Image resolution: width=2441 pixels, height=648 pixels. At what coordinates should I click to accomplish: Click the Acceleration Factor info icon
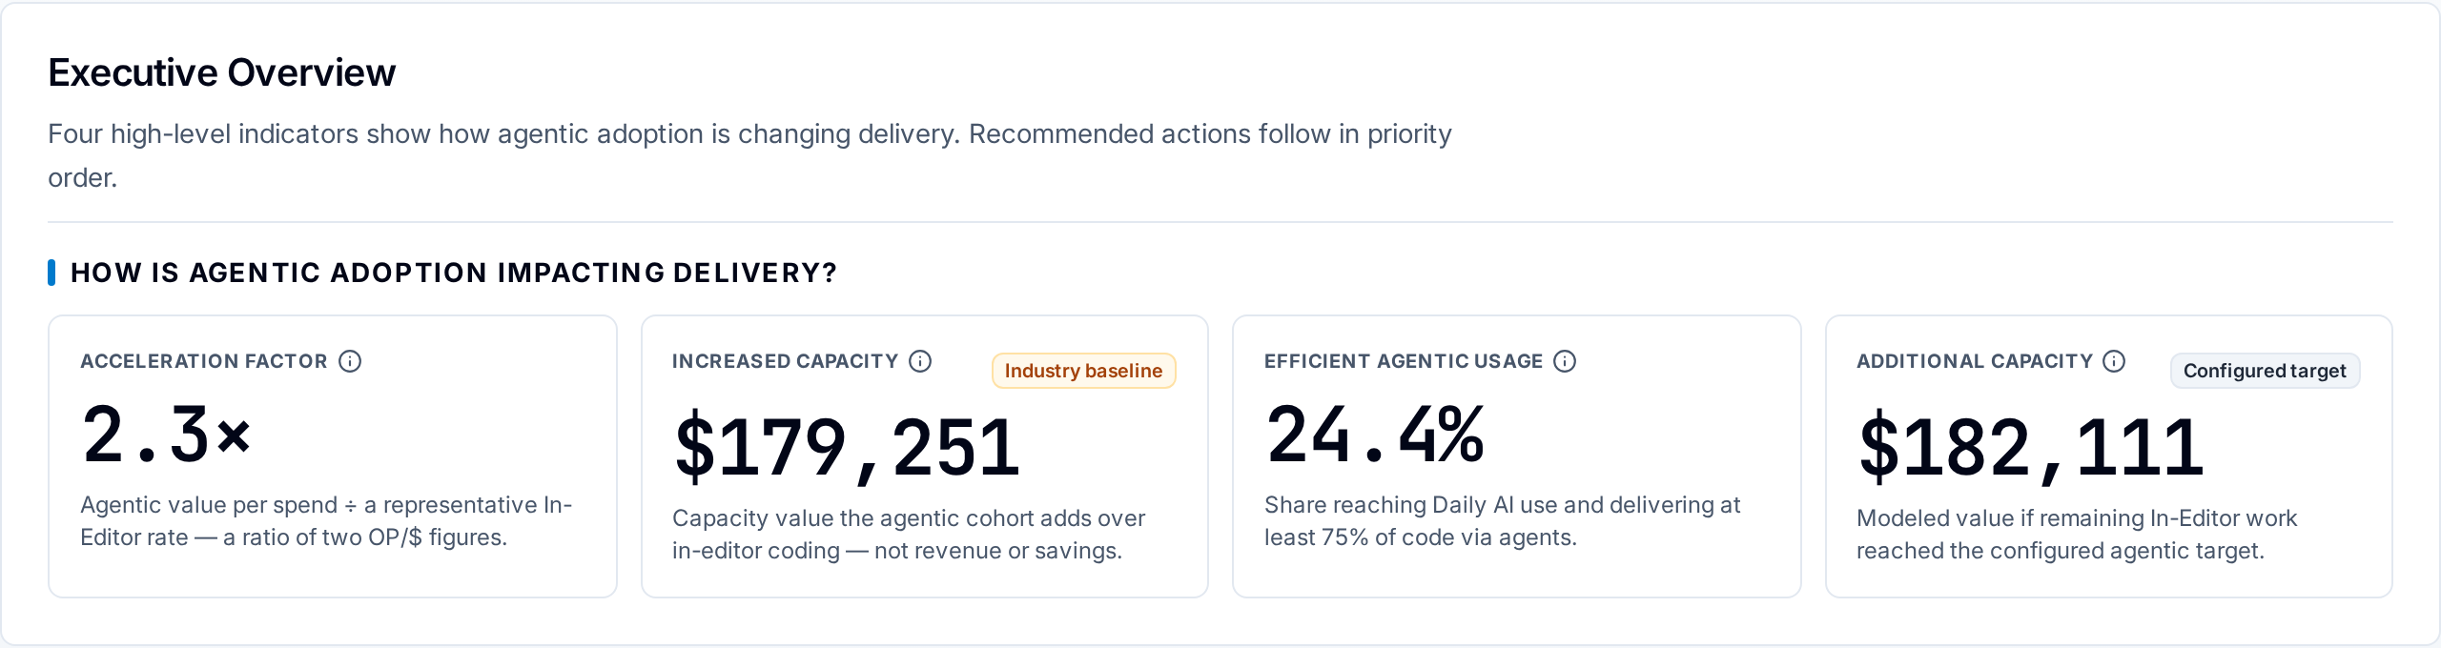click(x=350, y=361)
